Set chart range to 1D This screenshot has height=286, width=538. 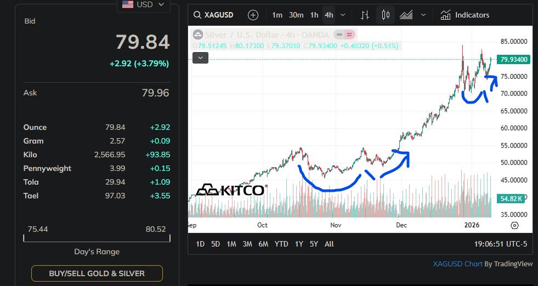[200, 244]
